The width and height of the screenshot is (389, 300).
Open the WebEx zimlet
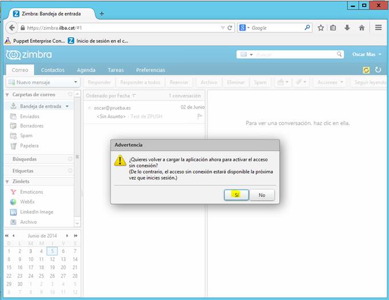[27, 202]
